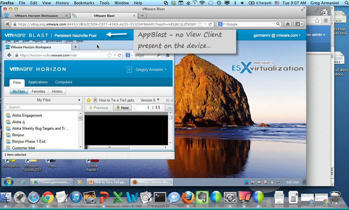Image resolution: width=349 pixels, height=210 pixels.
Task: Open the Version 6 dropdown
Action: [150, 100]
